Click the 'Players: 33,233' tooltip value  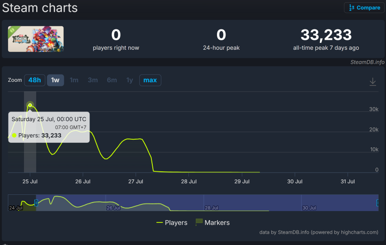(40, 136)
